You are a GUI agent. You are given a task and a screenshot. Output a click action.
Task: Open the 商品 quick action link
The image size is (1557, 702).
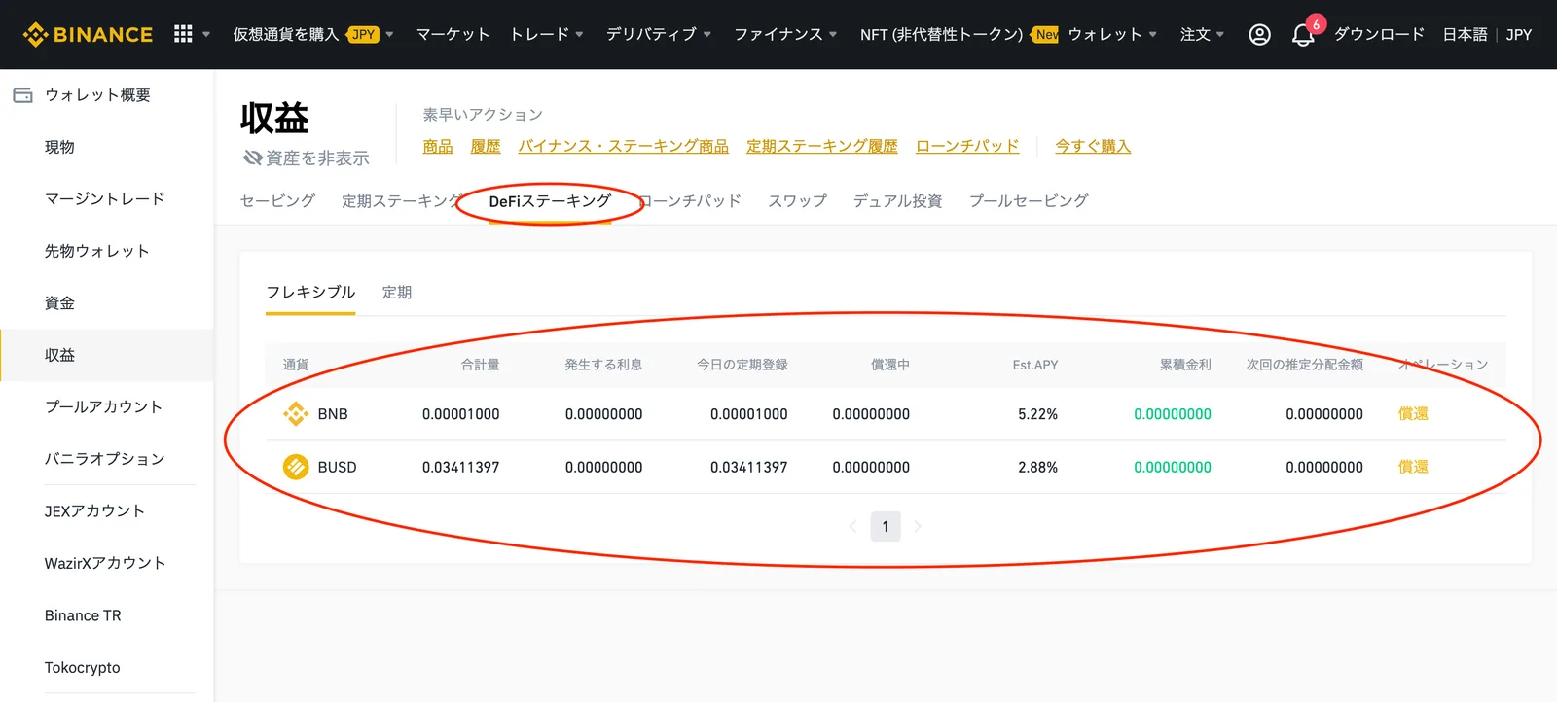(438, 146)
